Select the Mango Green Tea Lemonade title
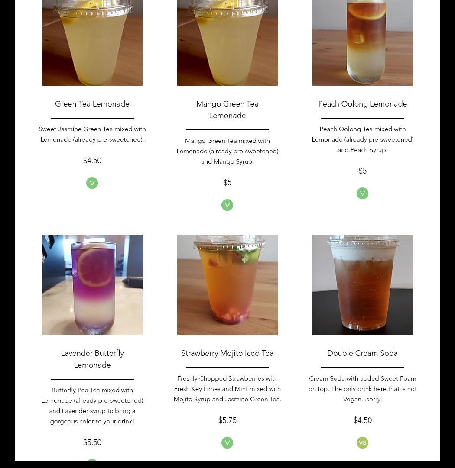The width and height of the screenshot is (455, 468). point(227,110)
